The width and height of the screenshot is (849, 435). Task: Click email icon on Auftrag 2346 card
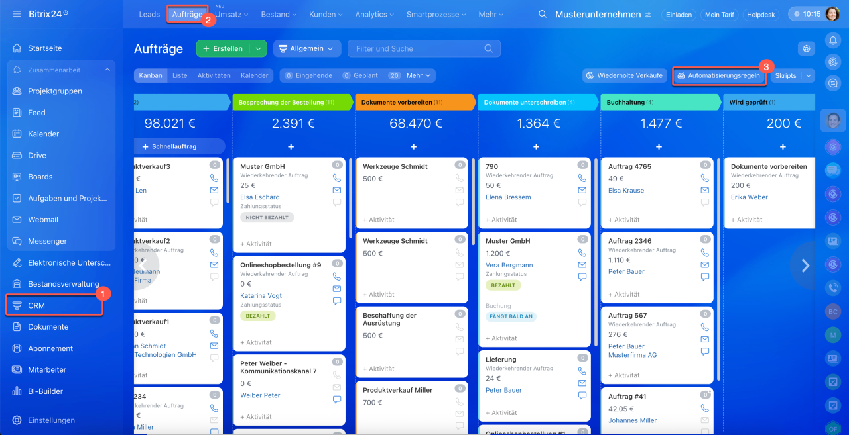[704, 265]
